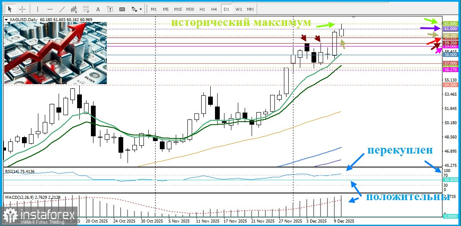This screenshot has width=461, height=226.
Task: Collapse the XAGUSD,Daily chart header triangle
Action: [7, 20]
